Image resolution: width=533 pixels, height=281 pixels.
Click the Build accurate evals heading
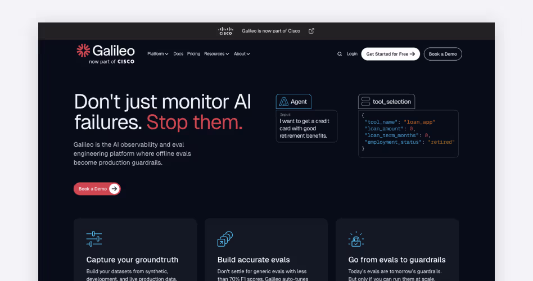254,260
